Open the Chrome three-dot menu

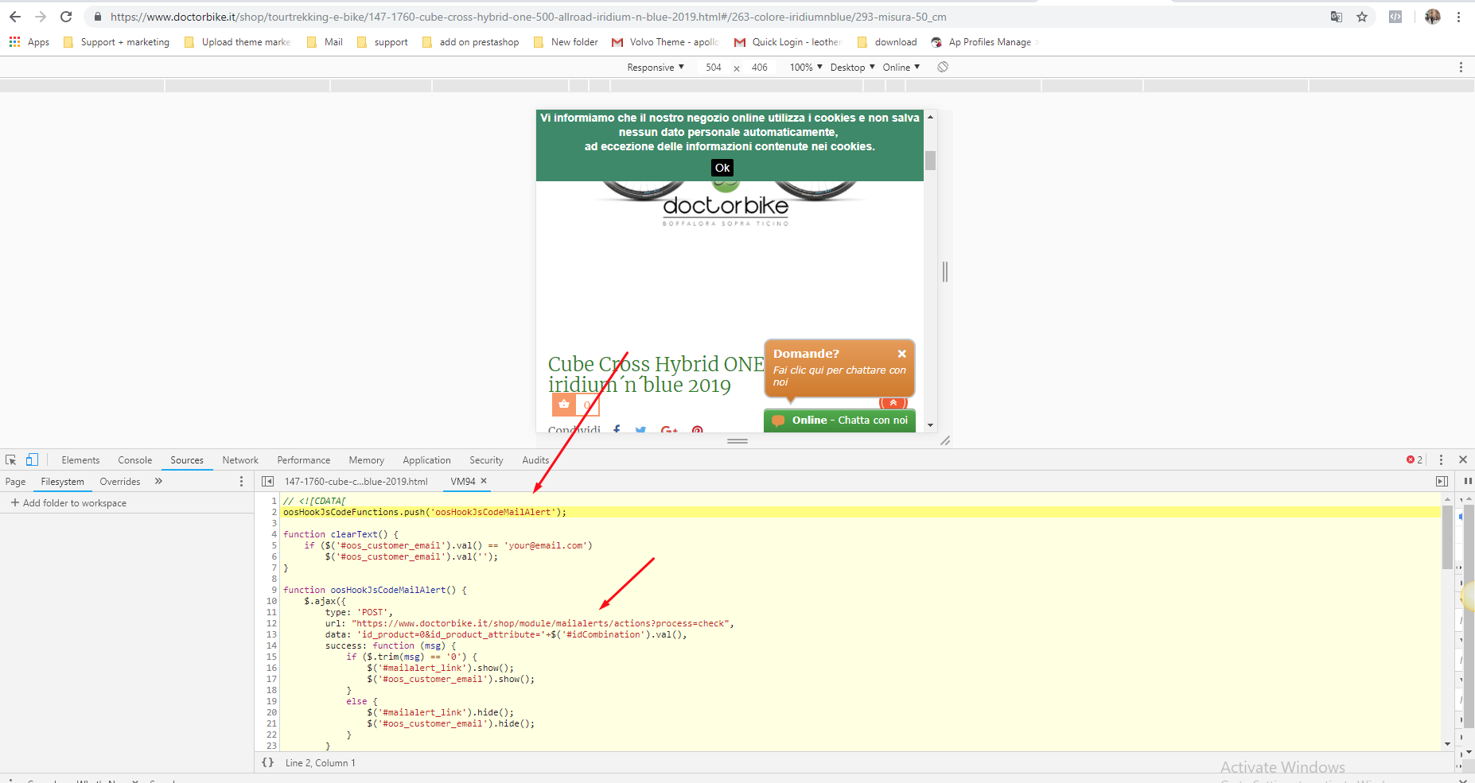[x=1458, y=17]
